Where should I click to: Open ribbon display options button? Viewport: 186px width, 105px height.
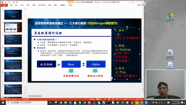click(133, 2)
